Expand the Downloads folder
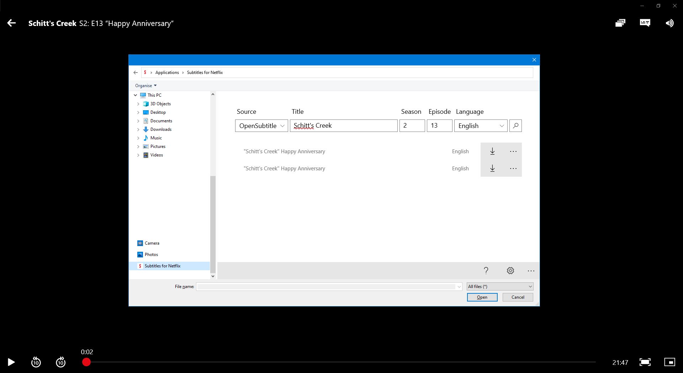683x373 pixels. coord(138,129)
